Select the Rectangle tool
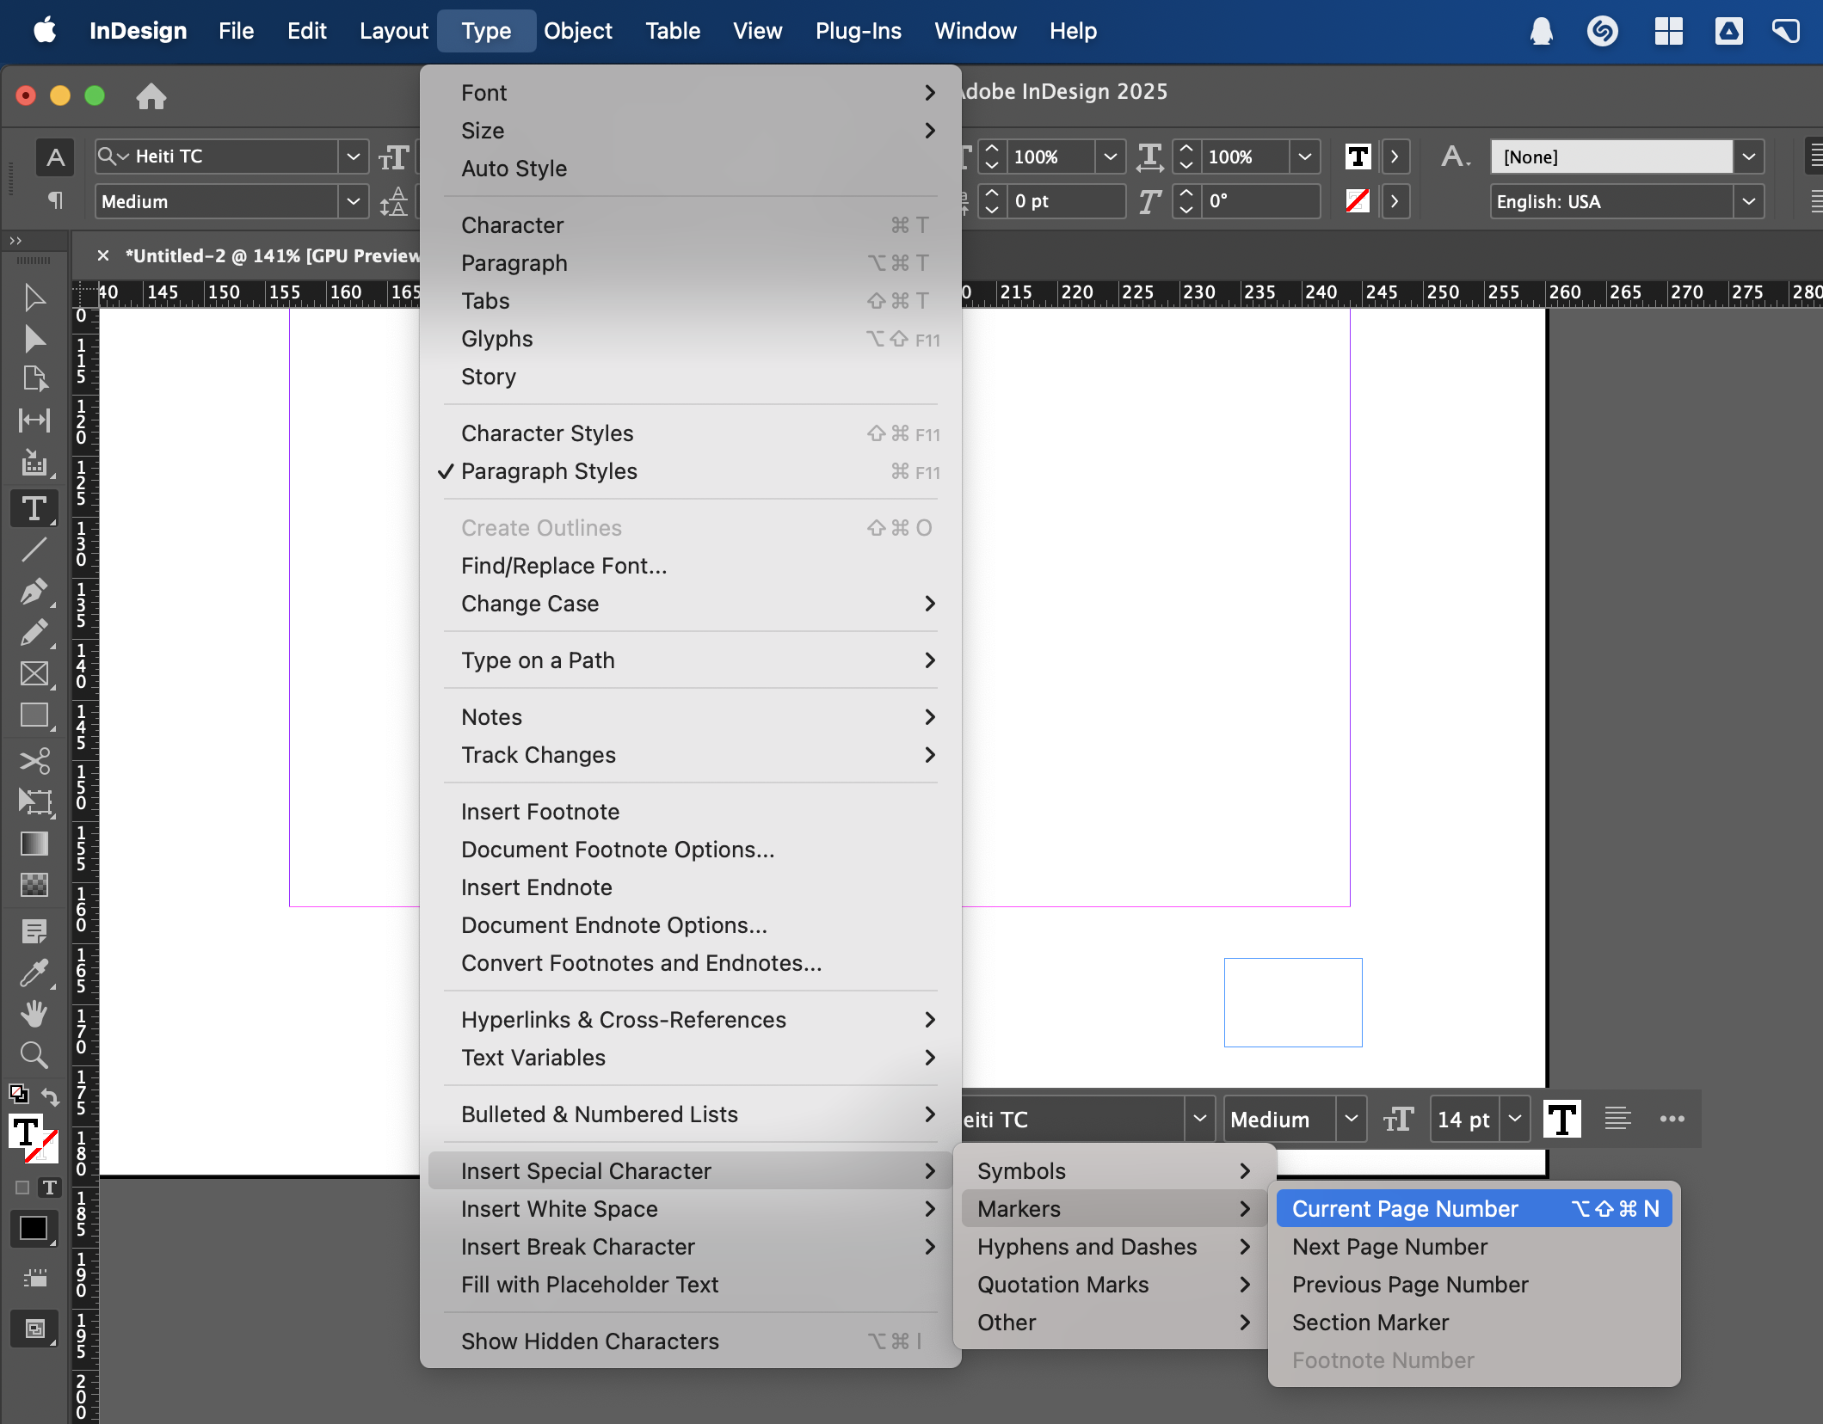The image size is (1823, 1424). click(34, 715)
